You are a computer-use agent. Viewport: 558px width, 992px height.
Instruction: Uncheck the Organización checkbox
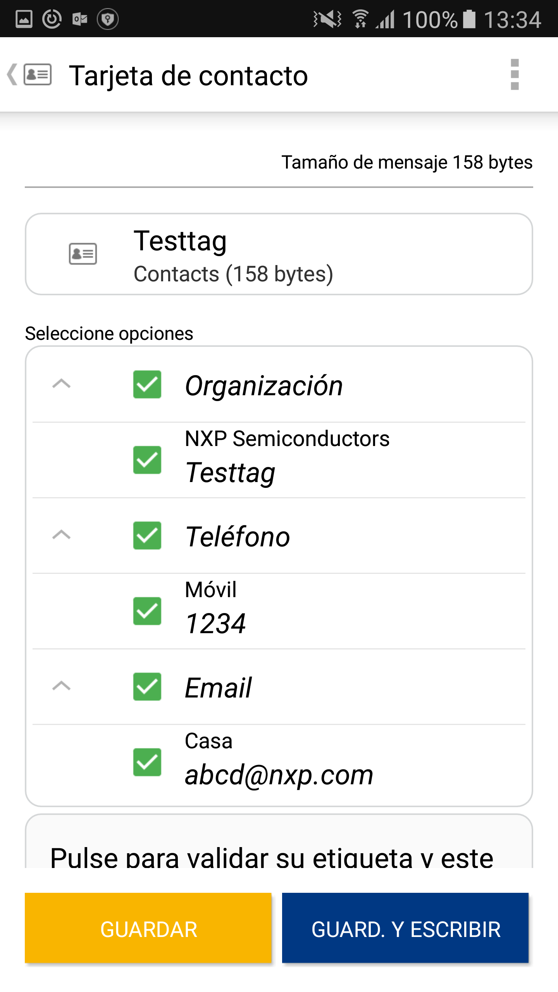click(147, 384)
